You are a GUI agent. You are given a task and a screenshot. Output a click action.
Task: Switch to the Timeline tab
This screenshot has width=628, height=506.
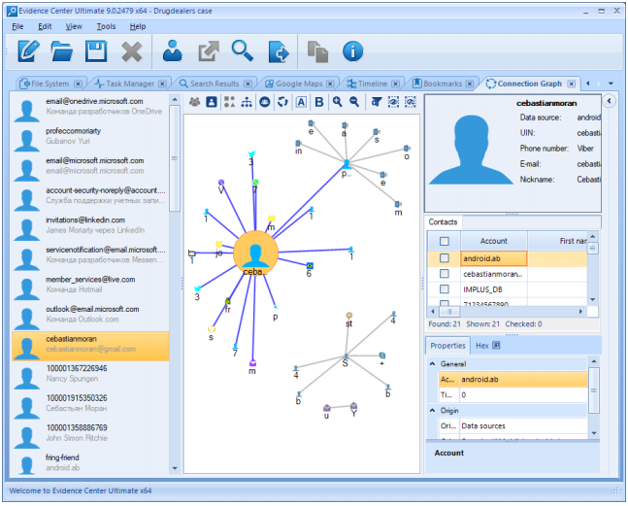pos(373,84)
